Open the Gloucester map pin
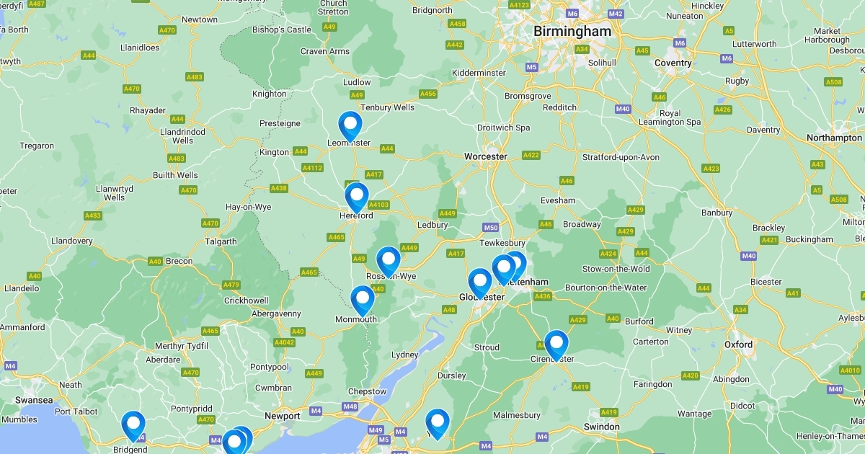 (480, 283)
